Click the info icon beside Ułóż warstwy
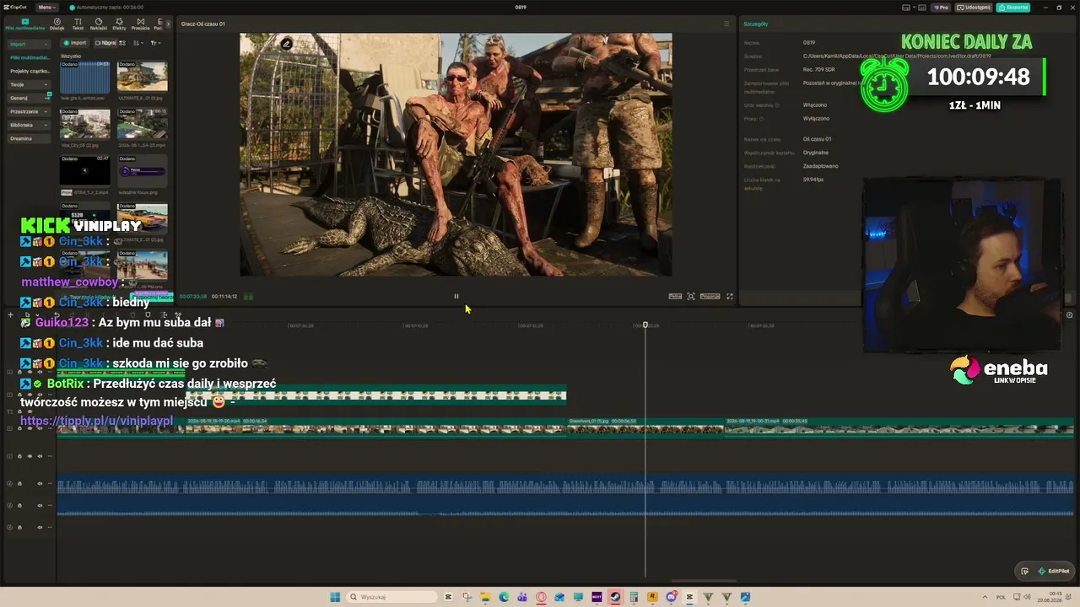 777,105
